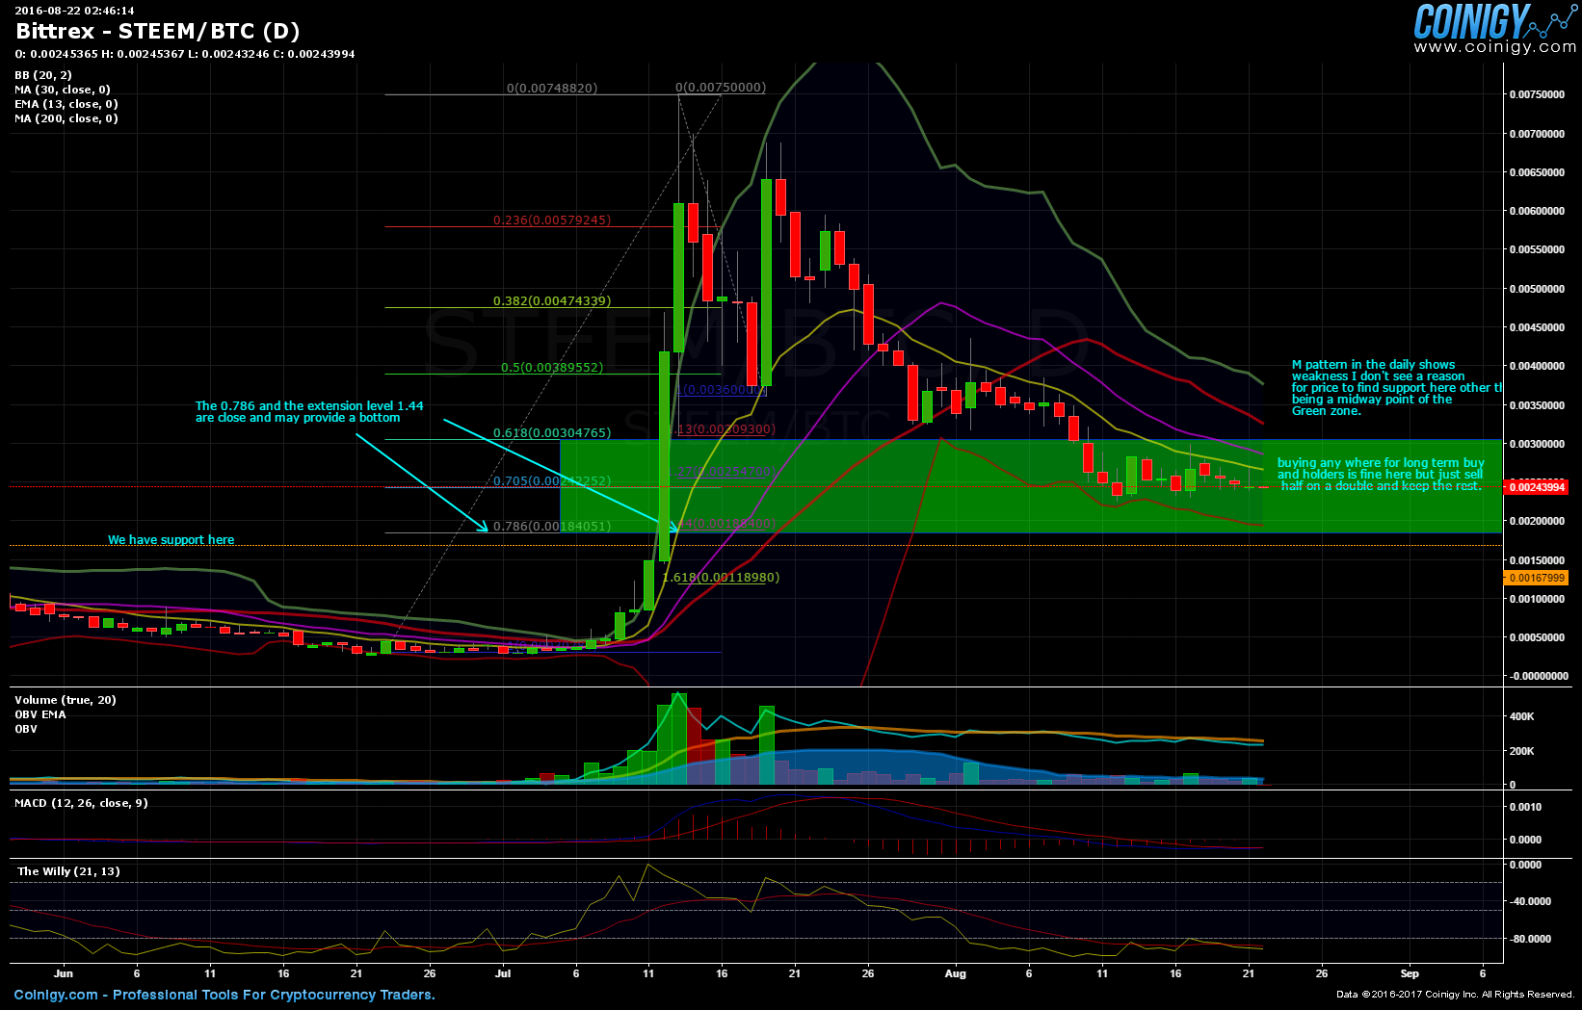Open the www.coinigy.com link under the logo
Screen dimensions: 1582x1010
click(x=1494, y=47)
